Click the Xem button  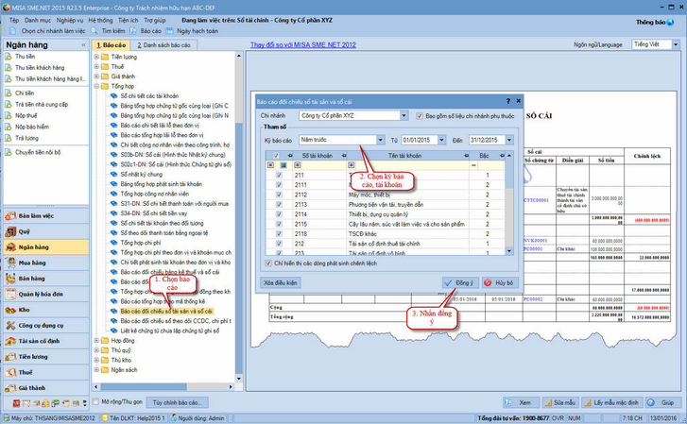[x=521, y=402]
